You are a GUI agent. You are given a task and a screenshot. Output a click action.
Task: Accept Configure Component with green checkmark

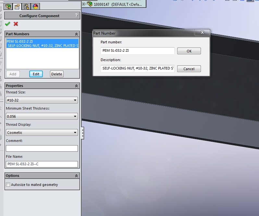(7, 24)
